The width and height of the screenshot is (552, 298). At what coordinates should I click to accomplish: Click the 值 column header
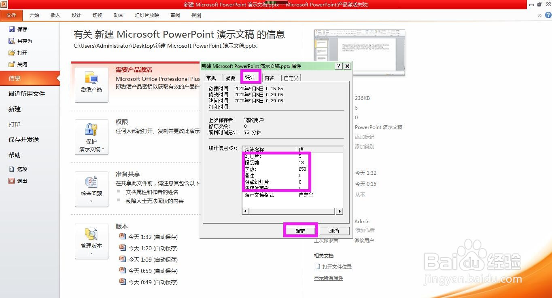click(x=320, y=149)
